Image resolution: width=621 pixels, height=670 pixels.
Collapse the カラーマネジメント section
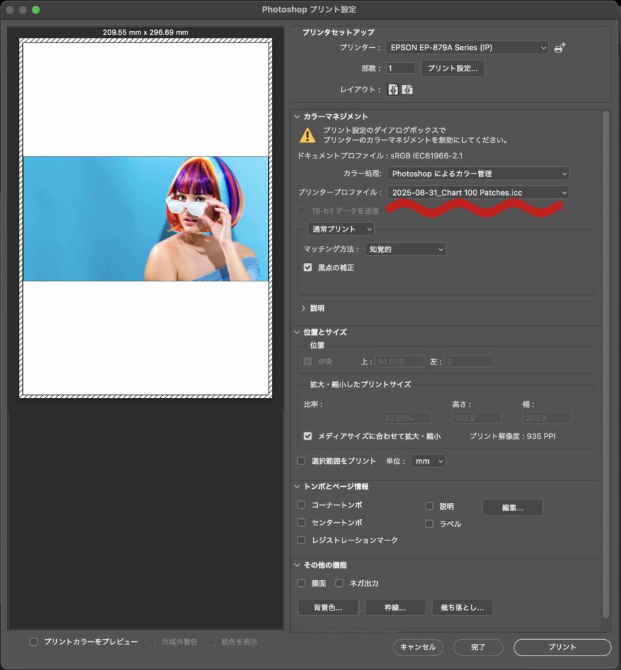tap(298, 116)
